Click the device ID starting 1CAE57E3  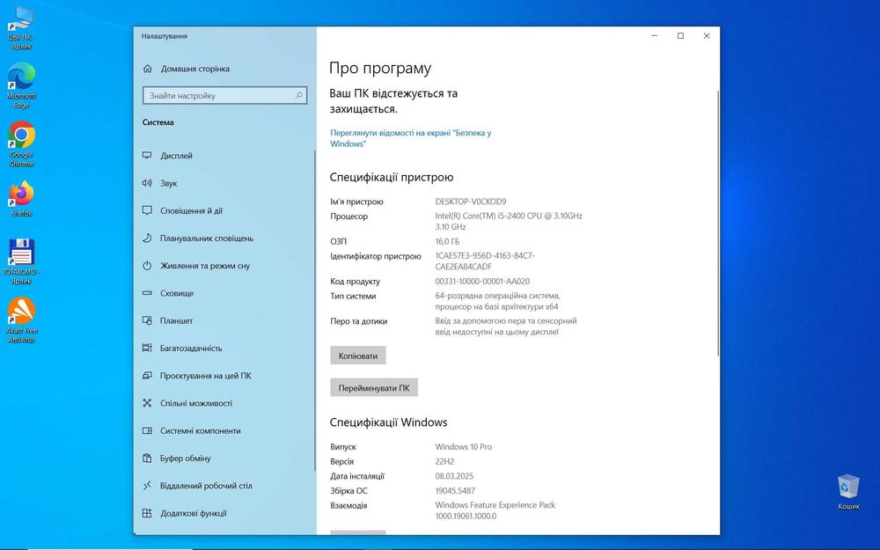[485, 261]
